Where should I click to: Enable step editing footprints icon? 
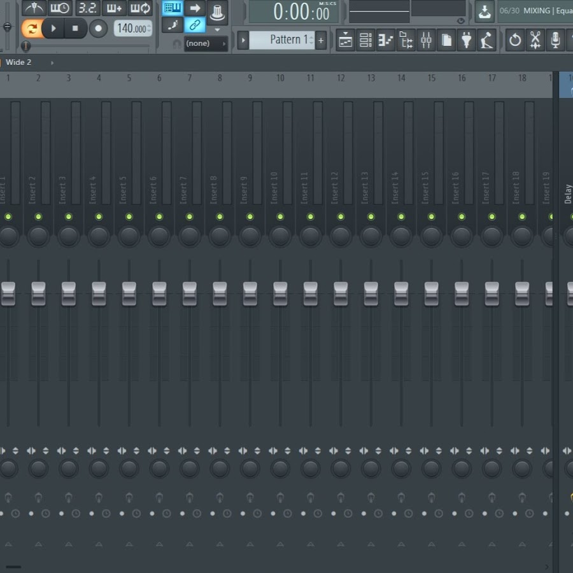point(173,25)
